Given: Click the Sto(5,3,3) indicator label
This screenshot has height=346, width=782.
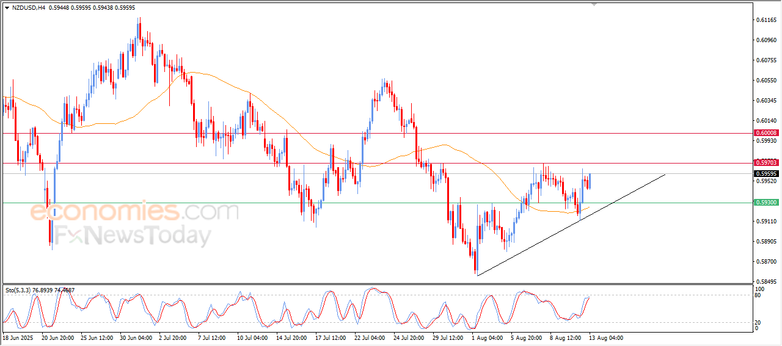Looking at the screenshot, I should [x=18, y=290].
